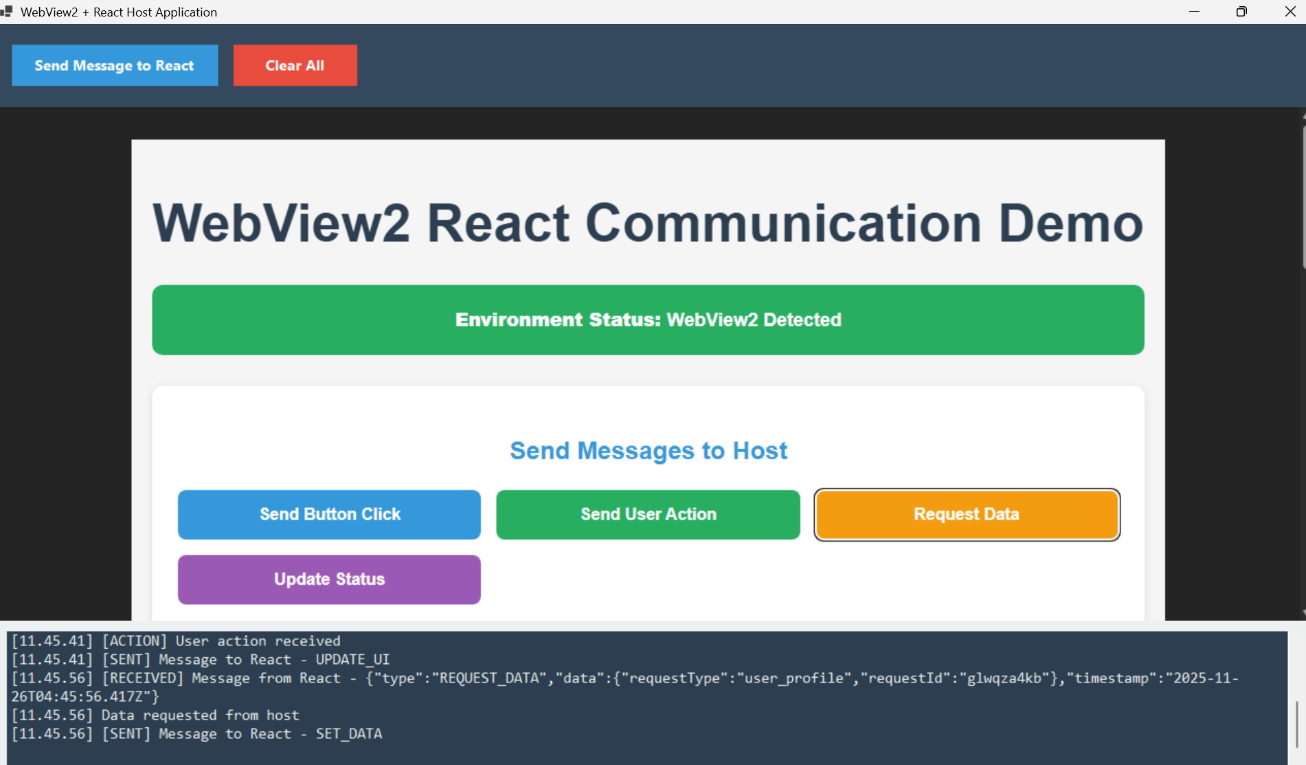Viewport: 1306px width, 765px height.
Task: Click the Send Message to React button
Action: [x=115, y=65]
